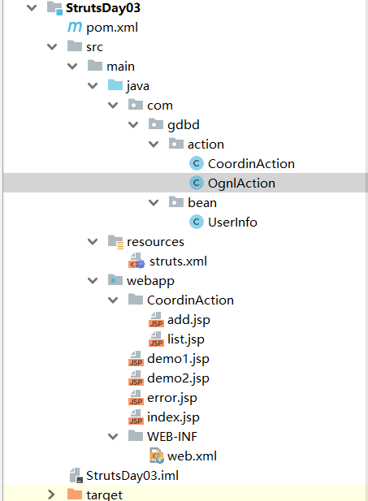The image size is (368, 501).
Task: Collapse the bean package
Action: (154, 203)
